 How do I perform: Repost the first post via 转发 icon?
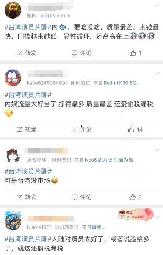click(x=27, y=53)
